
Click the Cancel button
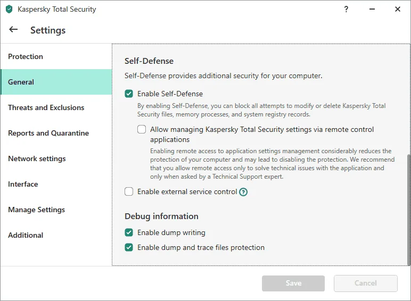[365, 283]
